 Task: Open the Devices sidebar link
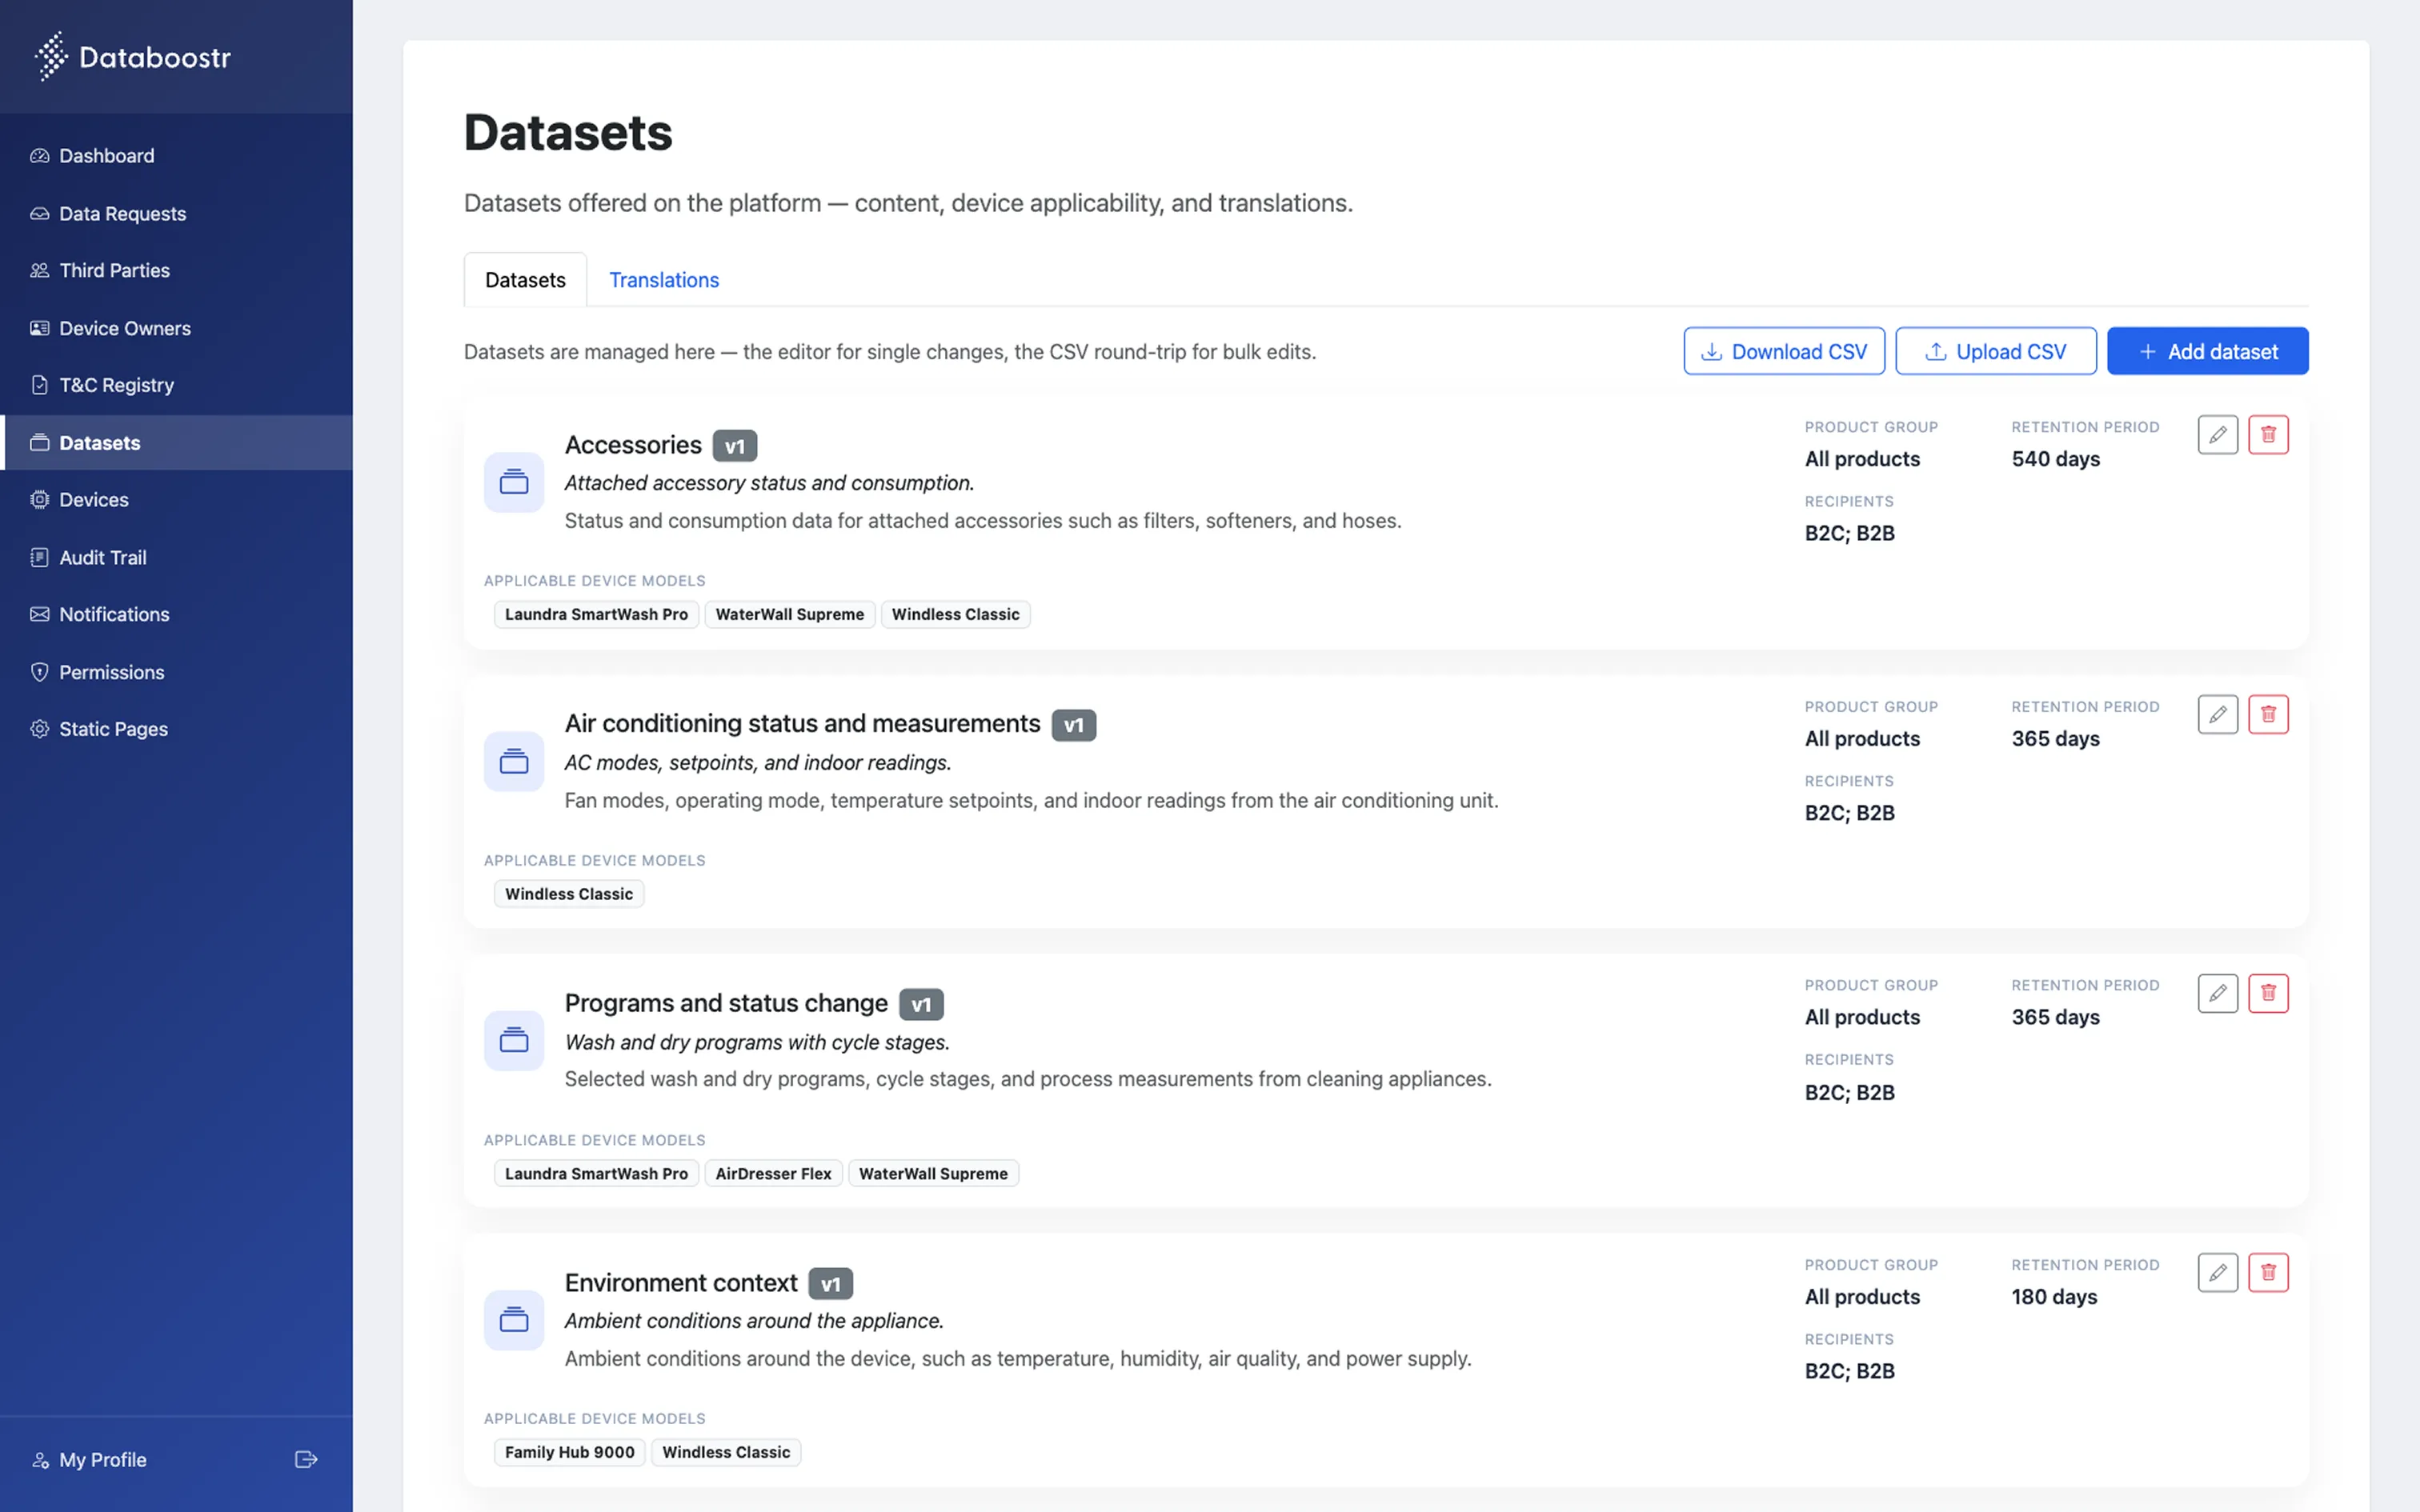(176, 500)
